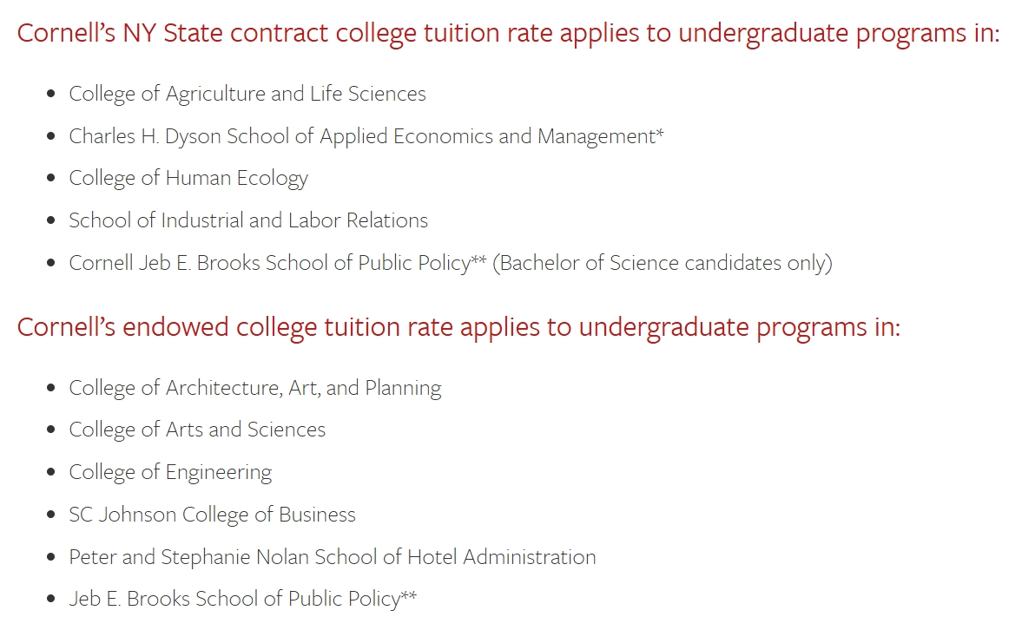Click bullet beside College of Human Ecology

tap(51, 178)
